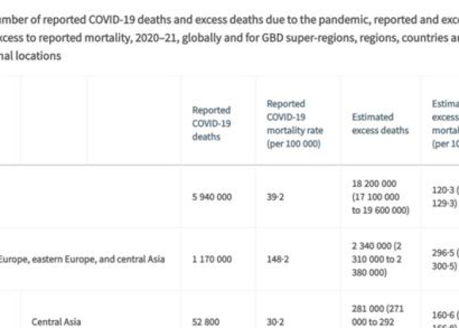Select the 281 000 excess deaths cell

(378, 318)
